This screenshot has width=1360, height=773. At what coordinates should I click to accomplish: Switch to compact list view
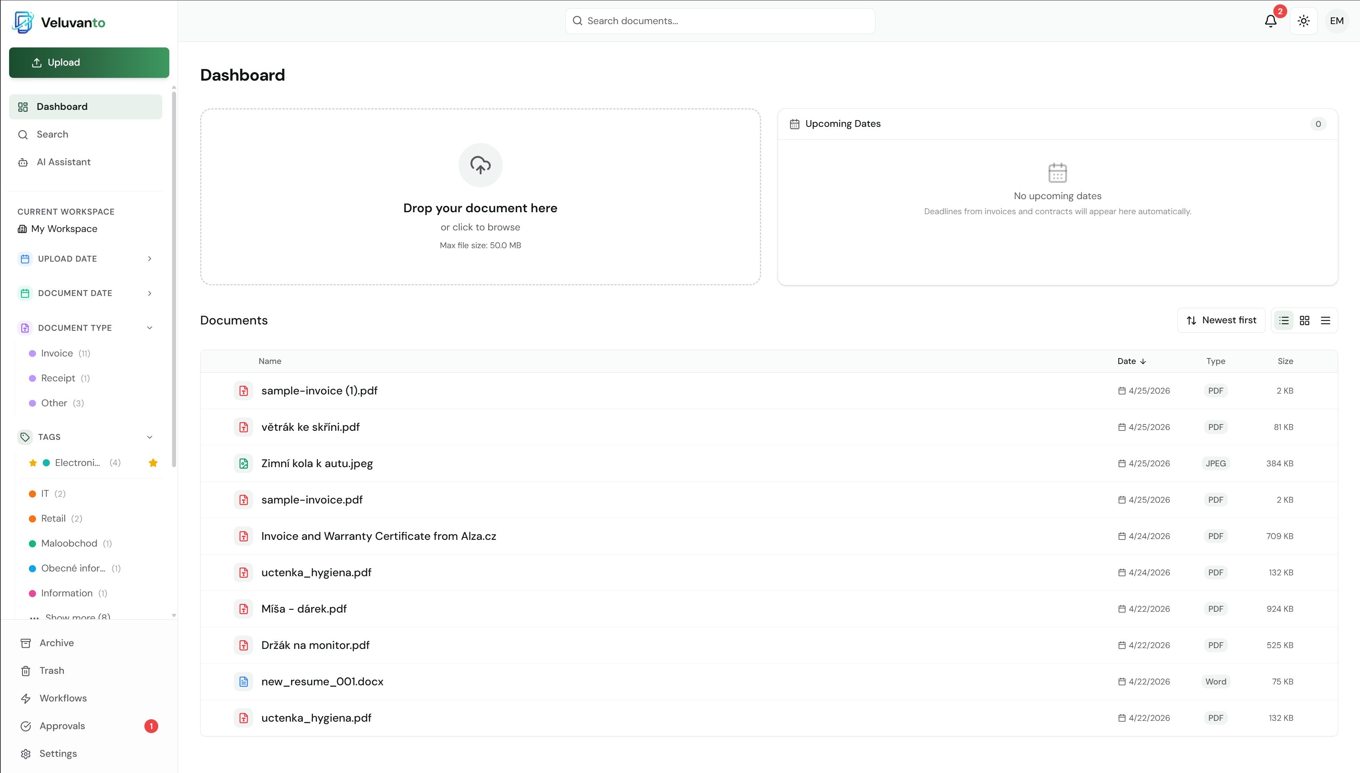coord(1326,320)
